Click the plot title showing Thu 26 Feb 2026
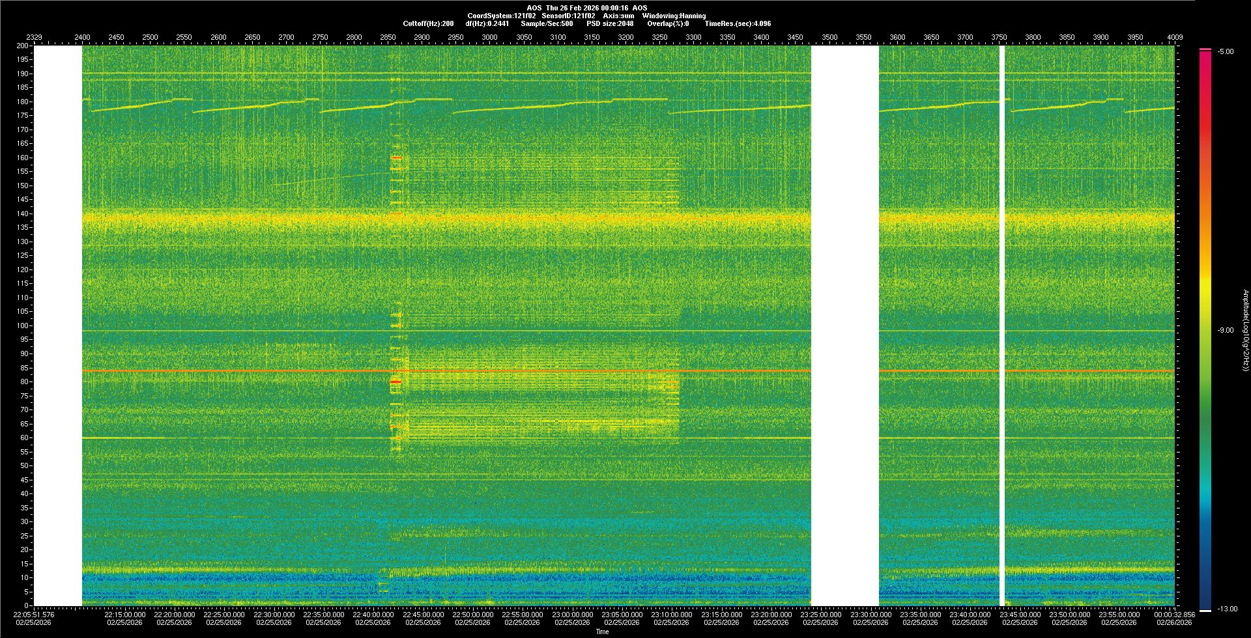Screen dimensions: 1251x638 [x=586, y=8]
